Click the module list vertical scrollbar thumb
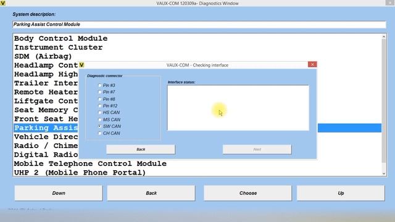 (x=384, y=101)
